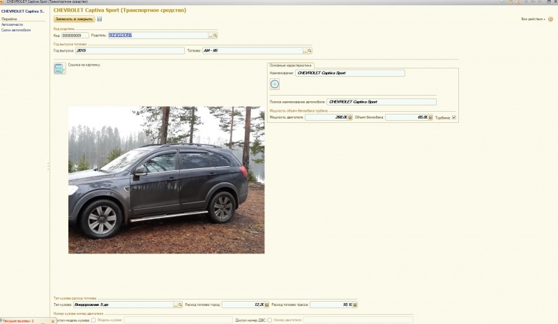Screen dimensions: 558x324
Task: Click the Наименование input field
Action: (x=350, y=73)
